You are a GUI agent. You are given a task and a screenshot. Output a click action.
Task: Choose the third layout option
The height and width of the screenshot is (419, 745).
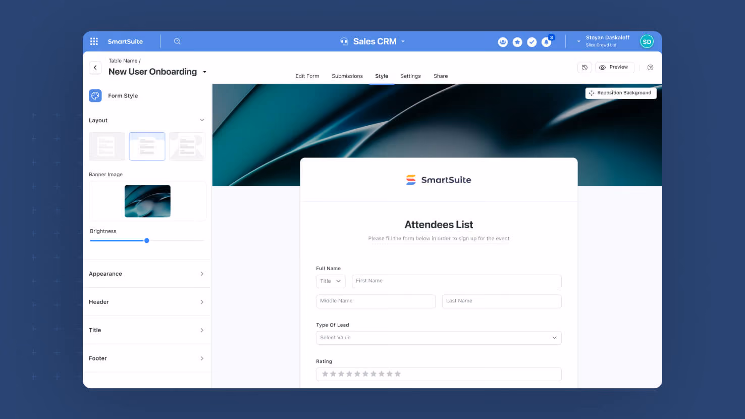(187, 146)
